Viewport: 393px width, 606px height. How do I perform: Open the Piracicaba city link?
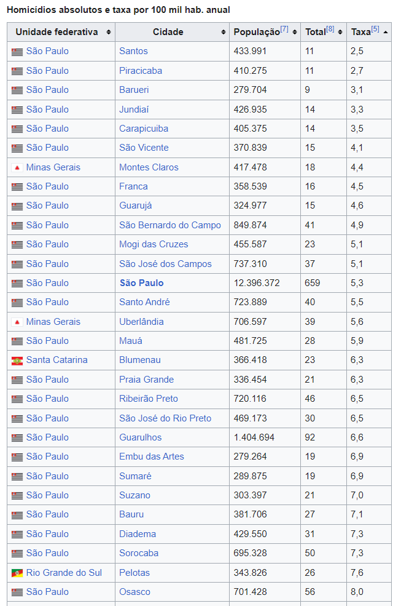(141, 71)
